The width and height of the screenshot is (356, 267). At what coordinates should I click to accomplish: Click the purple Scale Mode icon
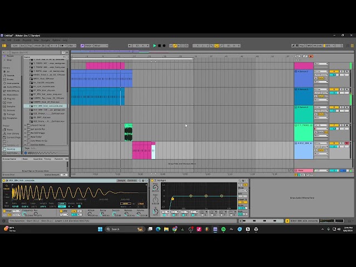(x=82, y=46)
